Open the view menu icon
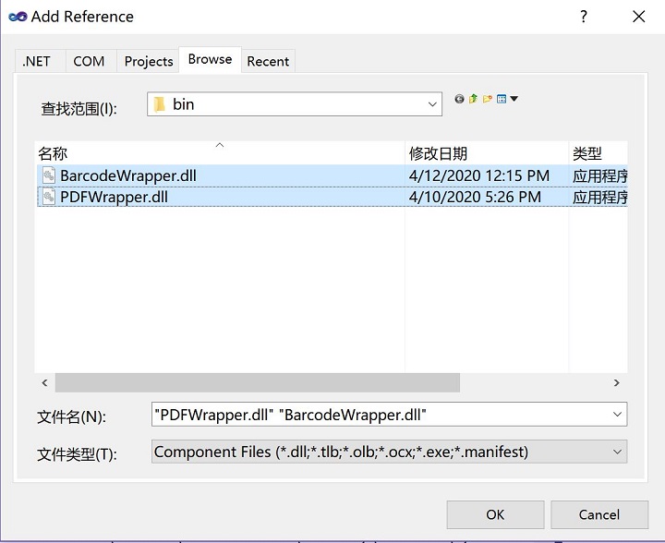The height and width of the screenshot is (543, 665). [x=502, y=99]
